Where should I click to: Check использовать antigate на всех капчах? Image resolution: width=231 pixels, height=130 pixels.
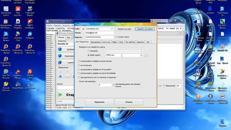click(x=79, y=61)
